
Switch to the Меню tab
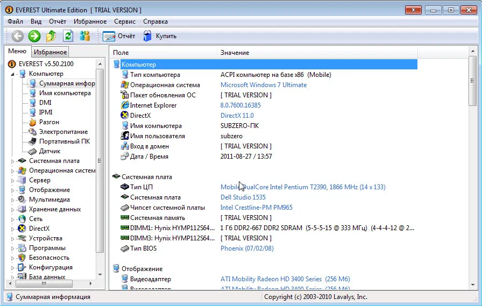pos(17,51)
